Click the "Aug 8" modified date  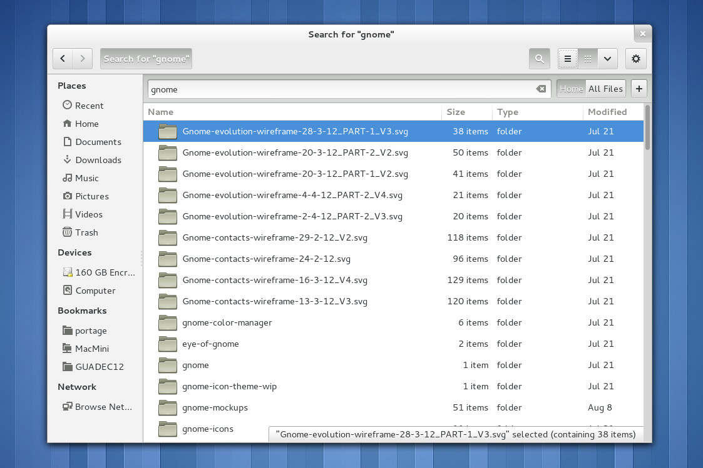pos(600,407)
